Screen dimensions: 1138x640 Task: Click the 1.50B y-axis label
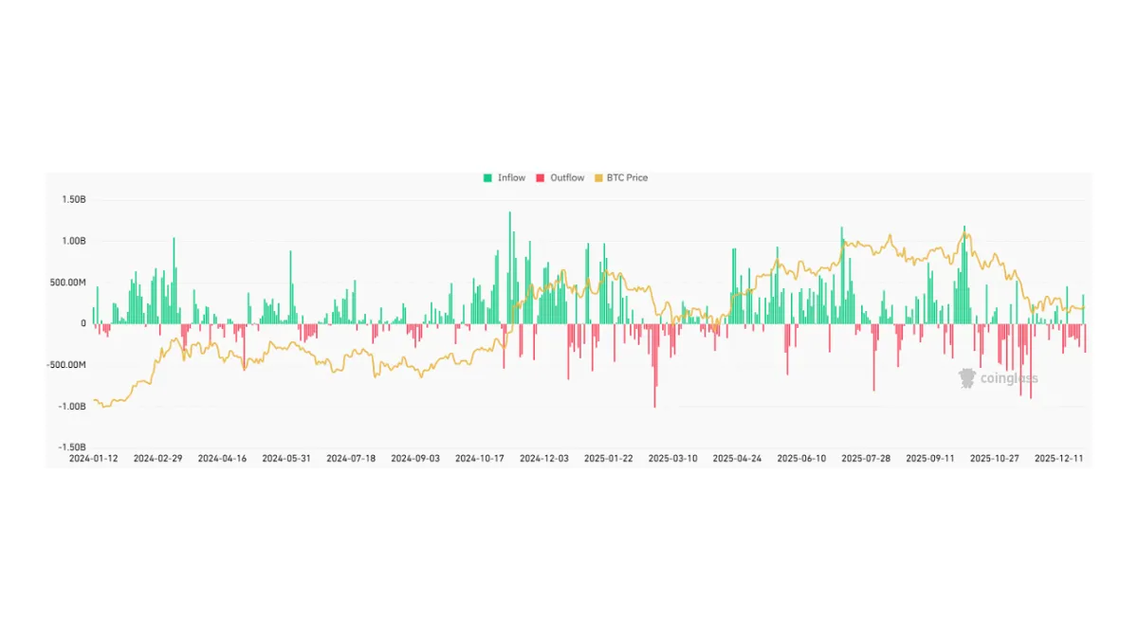point(72,200)
